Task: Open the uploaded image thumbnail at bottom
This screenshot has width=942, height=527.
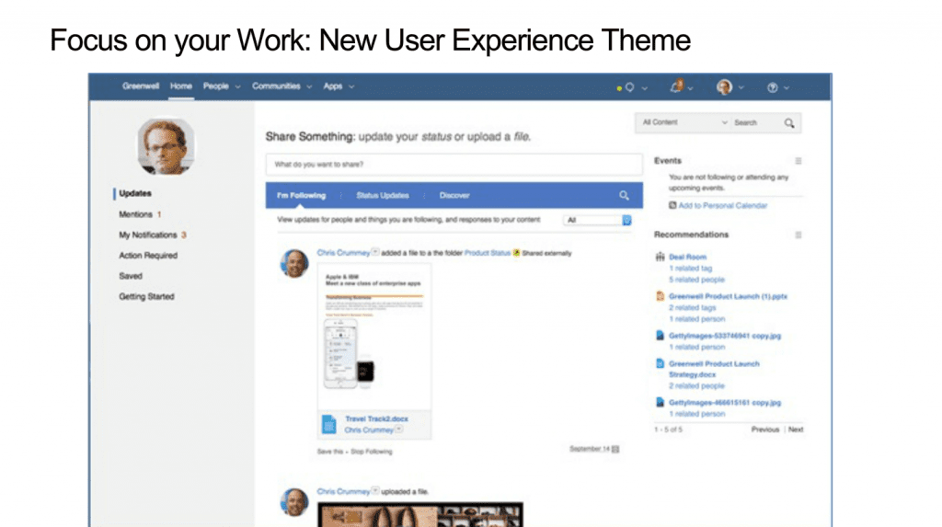Action: tap(420, 515)
